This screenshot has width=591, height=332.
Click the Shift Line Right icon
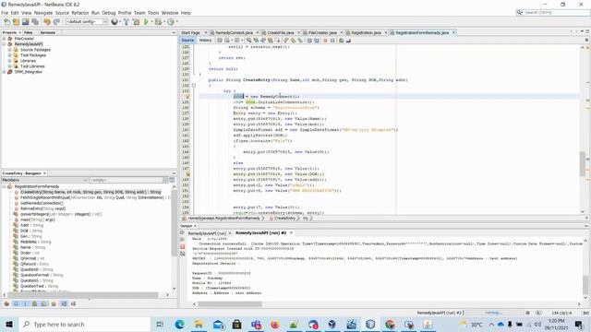317,41
